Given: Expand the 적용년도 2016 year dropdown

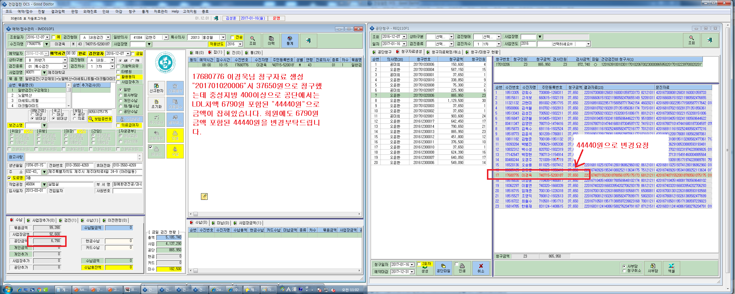Looking at the screenshot, I should click(x=240, y=44).
